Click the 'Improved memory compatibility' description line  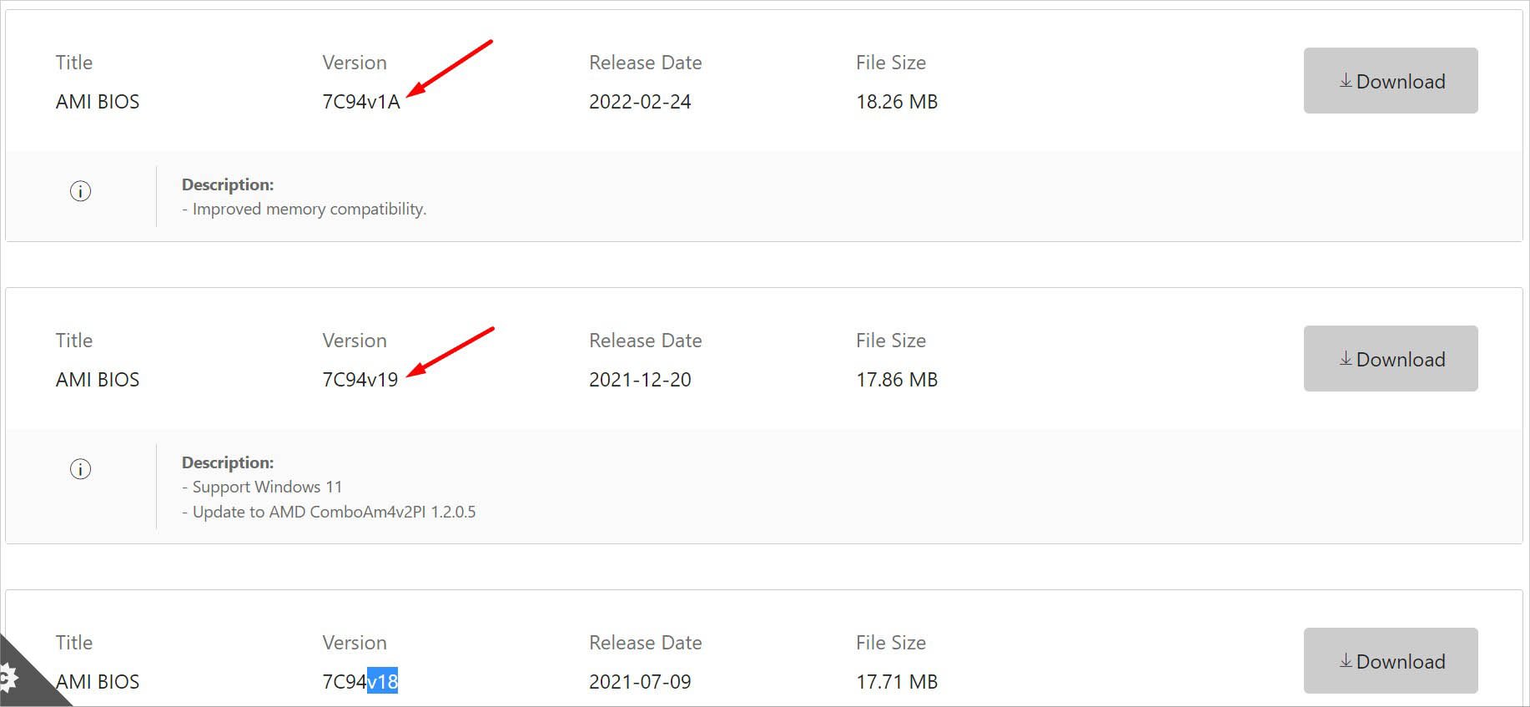[x=309, y=210]
